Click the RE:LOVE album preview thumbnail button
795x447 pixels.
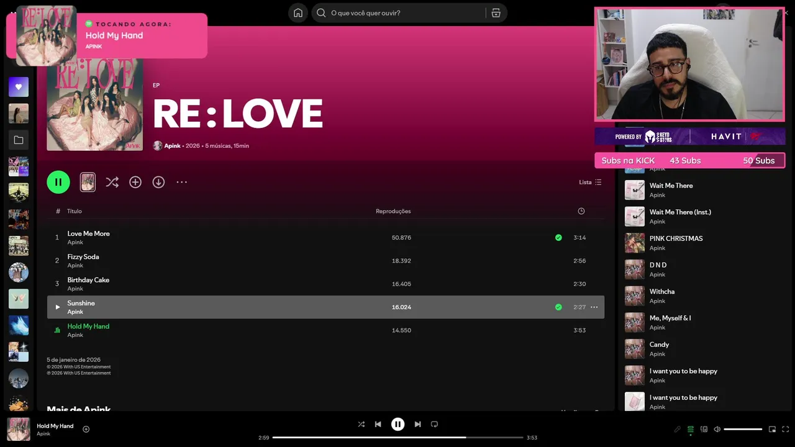(x=88, y=182)
